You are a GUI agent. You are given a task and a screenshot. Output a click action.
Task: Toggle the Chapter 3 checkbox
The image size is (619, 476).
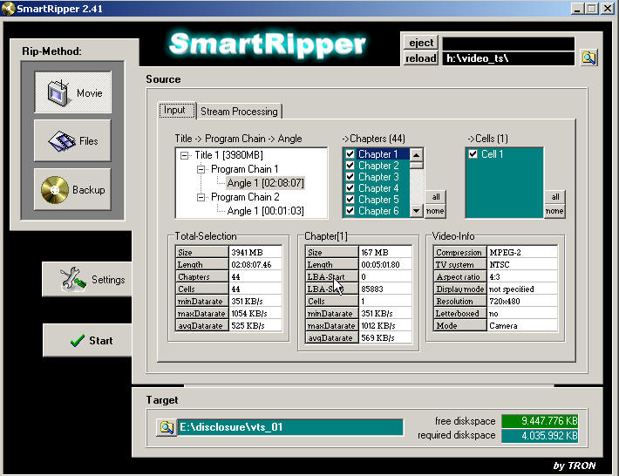point(350,176)
